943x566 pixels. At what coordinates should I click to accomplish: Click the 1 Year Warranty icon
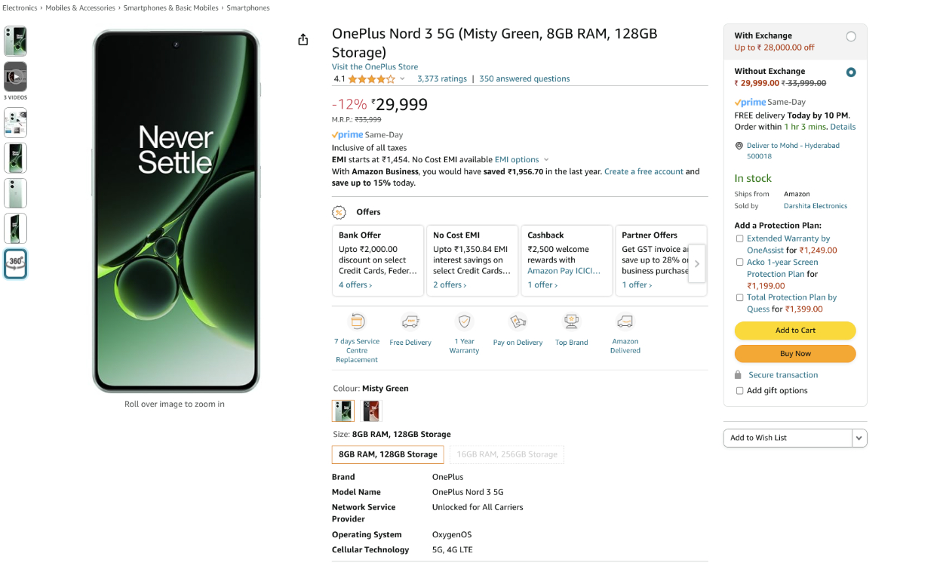(463, 321)
